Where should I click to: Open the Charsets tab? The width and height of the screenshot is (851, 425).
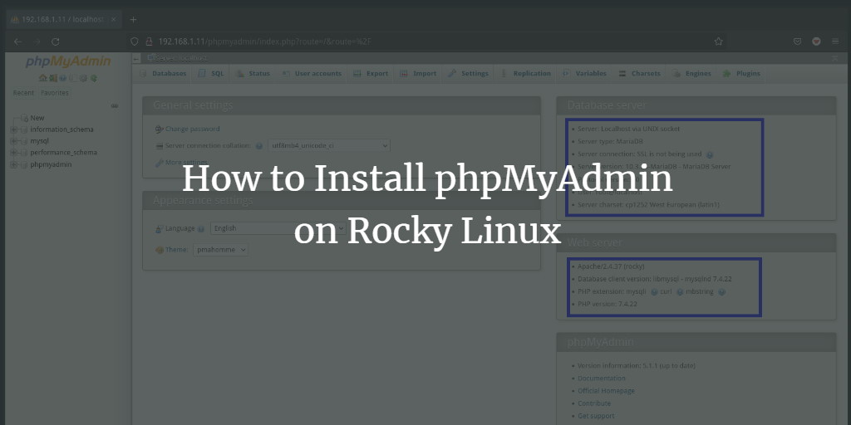639,74
